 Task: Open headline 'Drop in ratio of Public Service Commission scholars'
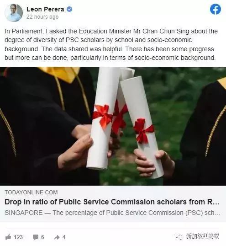point(112,202)
